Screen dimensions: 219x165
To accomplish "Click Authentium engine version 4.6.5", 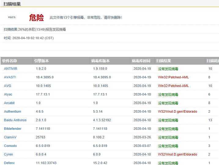I will [39, 111].
